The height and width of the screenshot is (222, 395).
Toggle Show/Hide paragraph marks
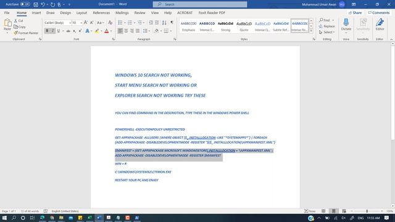(172, 23)
